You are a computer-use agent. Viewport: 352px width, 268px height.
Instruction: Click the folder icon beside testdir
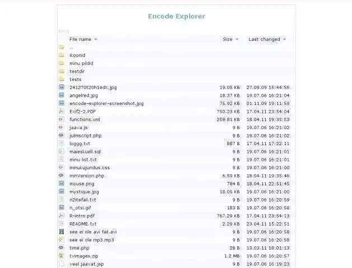click(62, 71)
